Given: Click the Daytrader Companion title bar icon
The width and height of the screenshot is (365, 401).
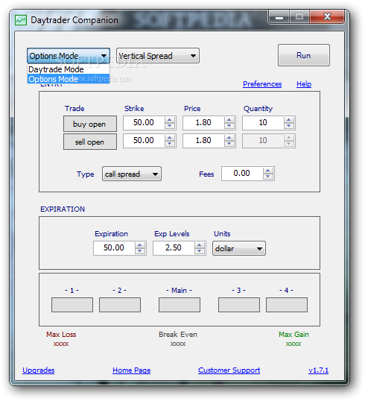Looking at the screenshot, I should pos(21,20).
